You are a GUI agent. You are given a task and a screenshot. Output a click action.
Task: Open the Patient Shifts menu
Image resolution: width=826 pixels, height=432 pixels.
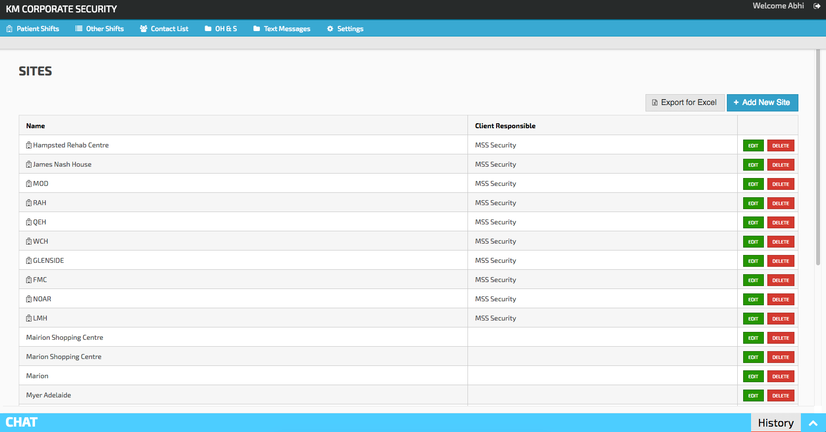click(x=33, y=29)
